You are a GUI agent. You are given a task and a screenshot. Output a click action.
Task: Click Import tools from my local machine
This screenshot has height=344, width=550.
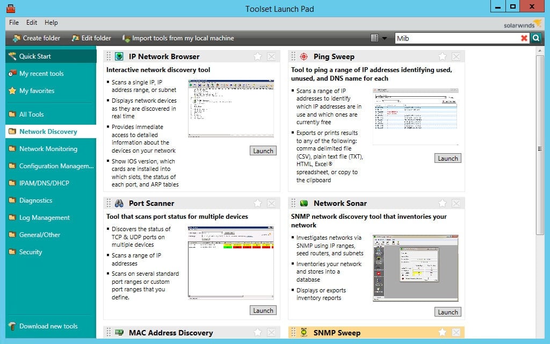pyautogui.click(x=178, y=38)
